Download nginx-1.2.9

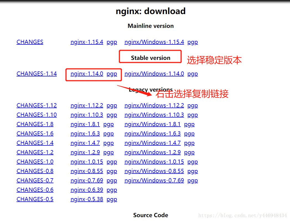click(85, 153)
